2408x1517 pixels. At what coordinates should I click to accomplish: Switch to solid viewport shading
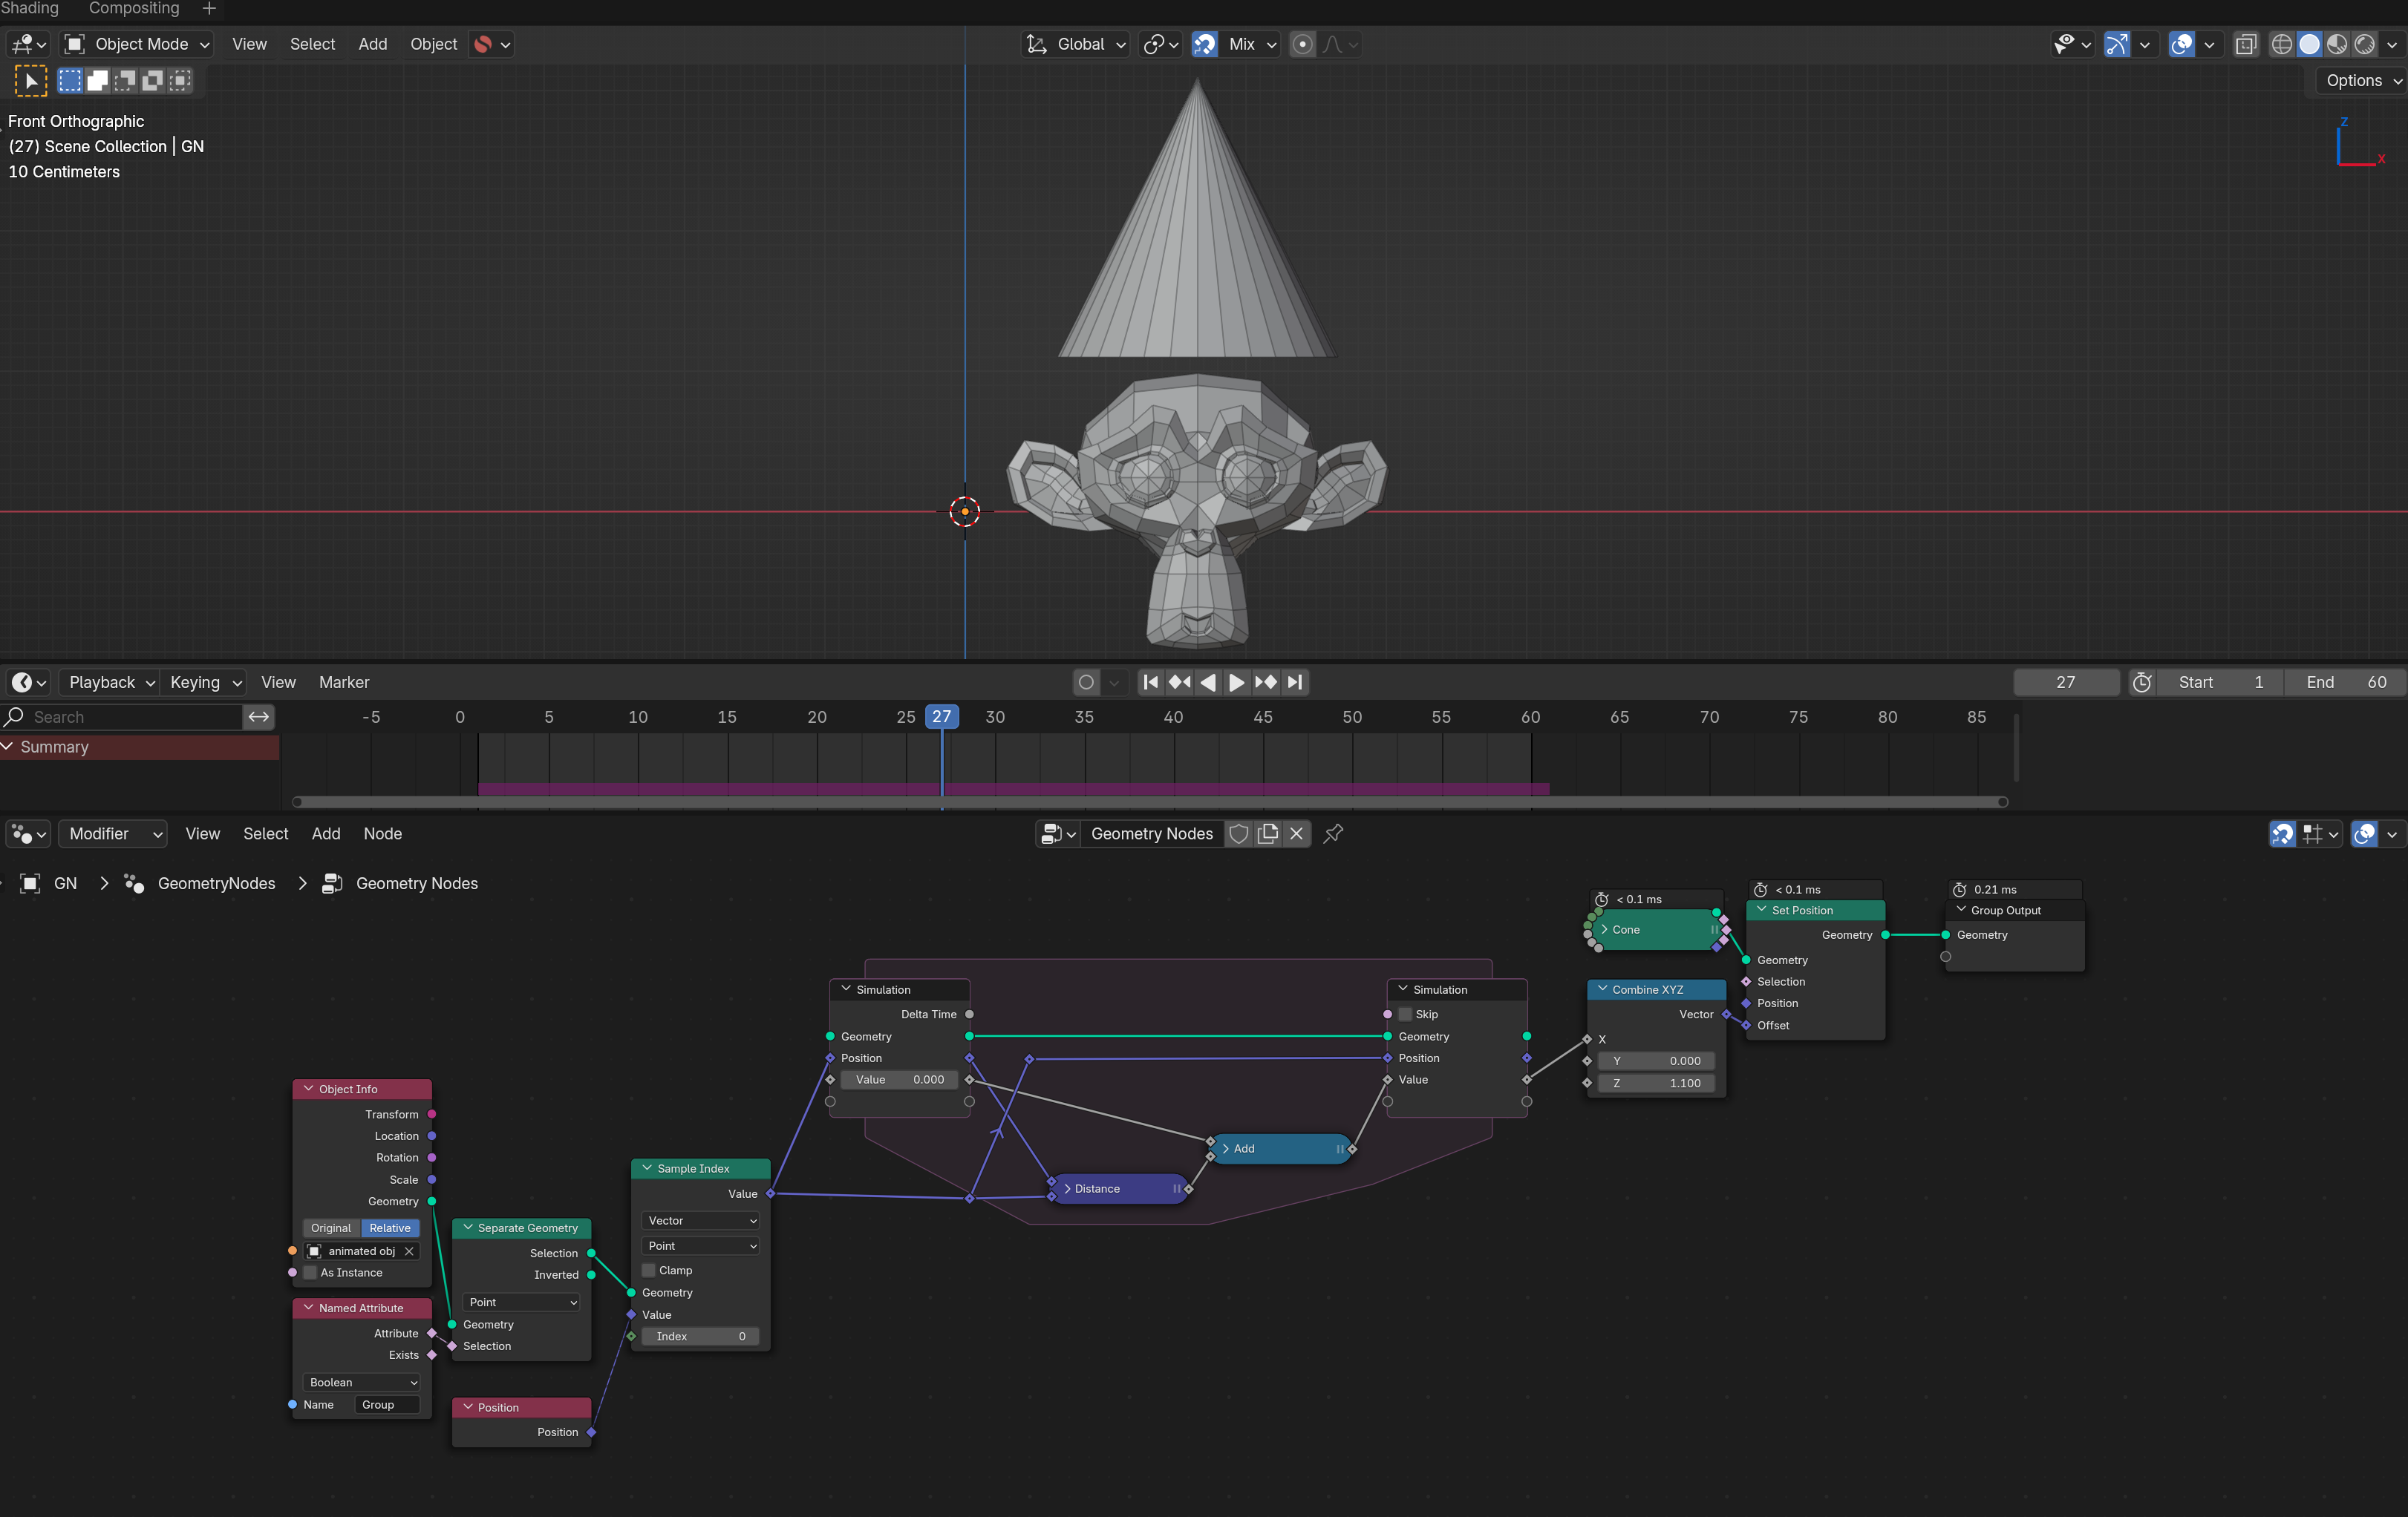(2309, 44)
